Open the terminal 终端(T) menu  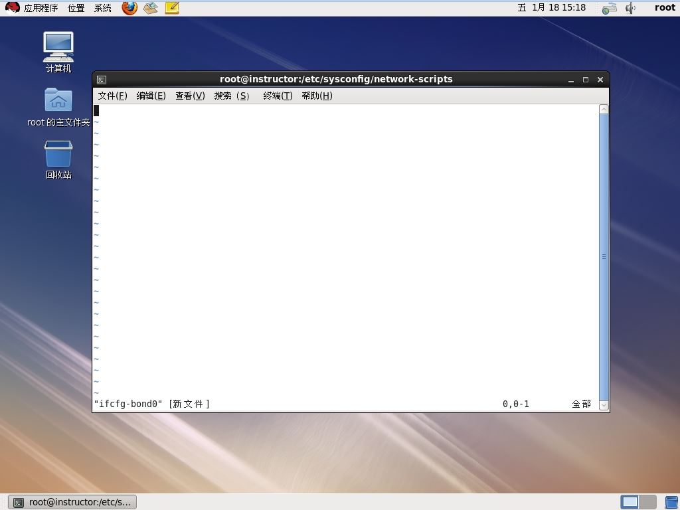tap(278, 96)
